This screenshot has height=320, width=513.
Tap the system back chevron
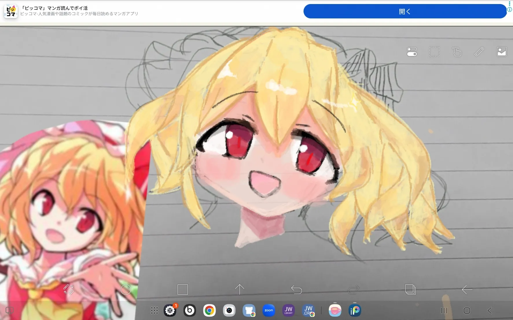pos(490,310)
